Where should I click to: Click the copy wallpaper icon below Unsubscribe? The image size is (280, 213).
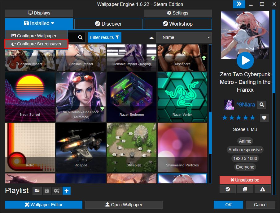click(x=245, y=189)
